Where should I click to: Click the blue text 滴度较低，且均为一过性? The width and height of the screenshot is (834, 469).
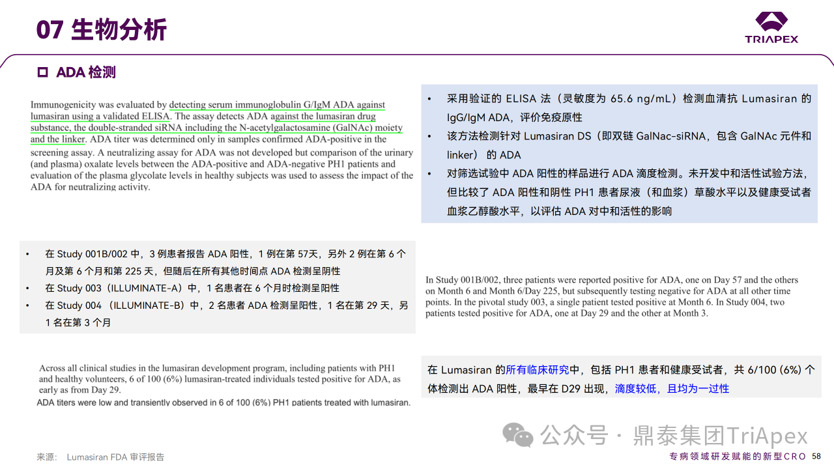pyautogui.click(x=672, y=389)
